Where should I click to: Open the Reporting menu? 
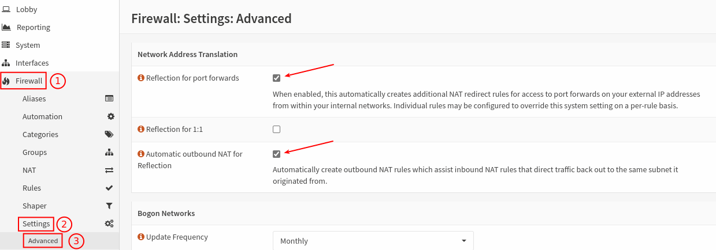[x=34, y=27]
